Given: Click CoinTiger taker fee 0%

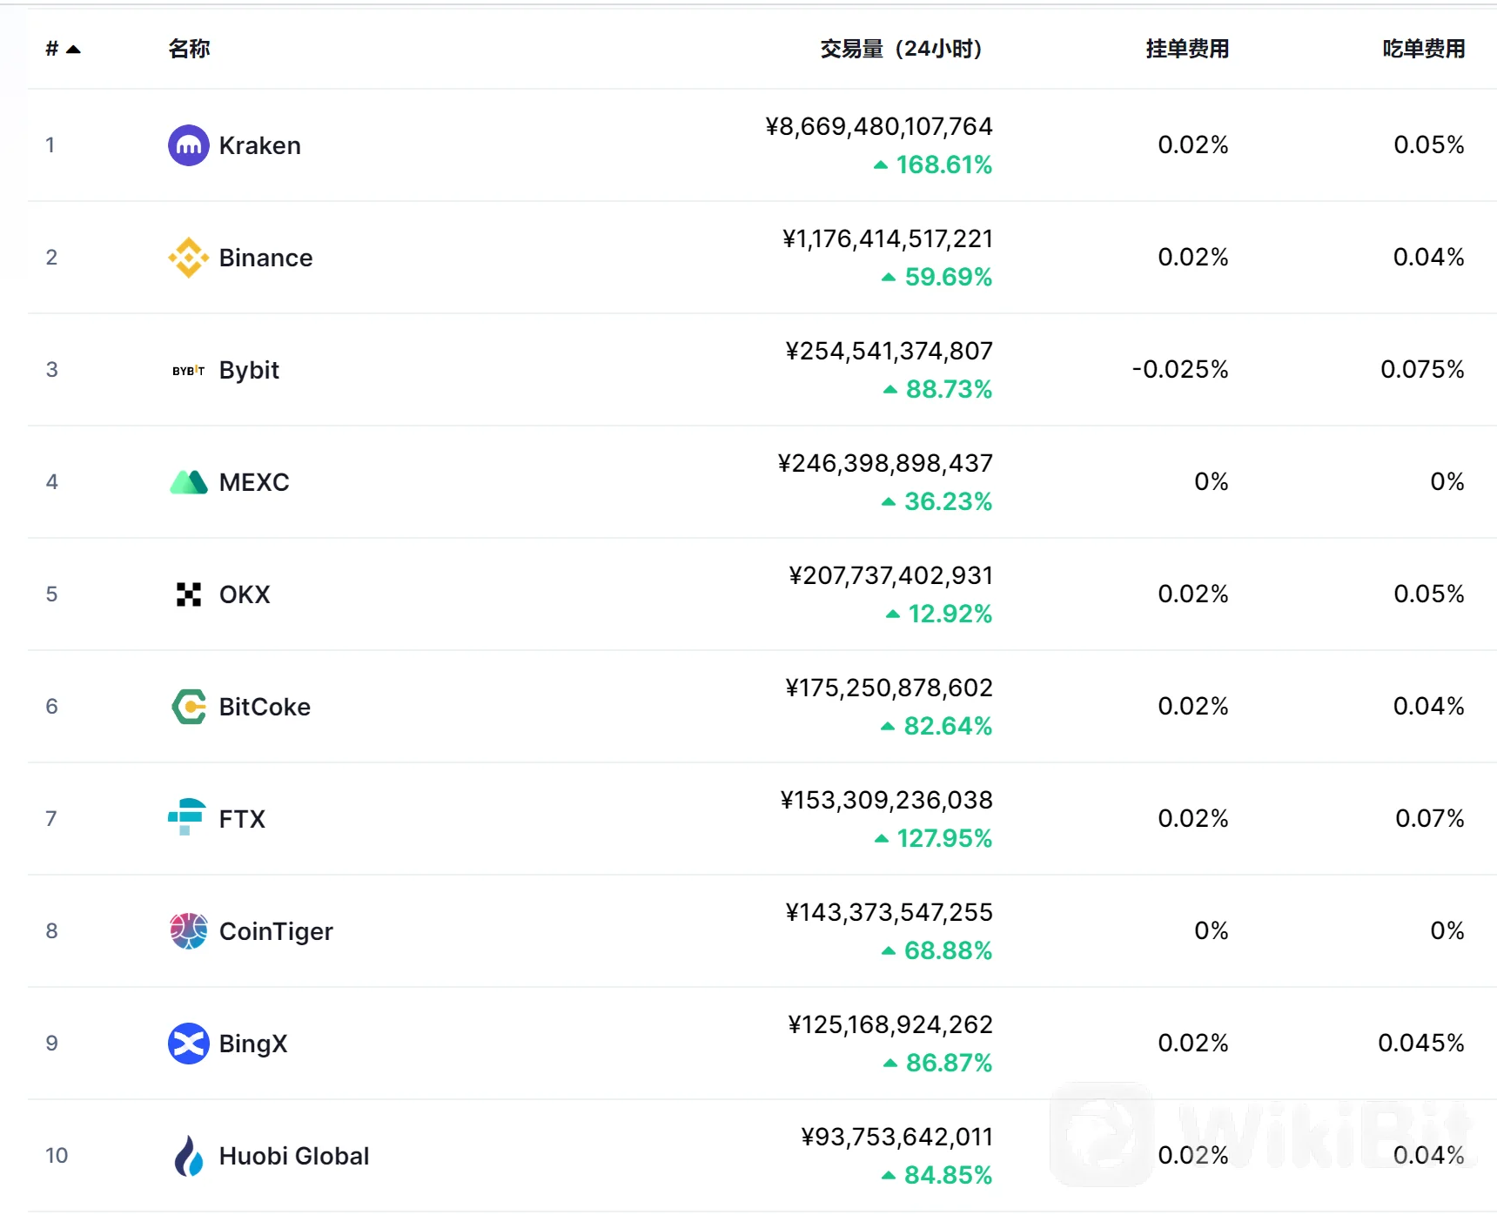Looking at the screenshot, I should coord(1447,931).
